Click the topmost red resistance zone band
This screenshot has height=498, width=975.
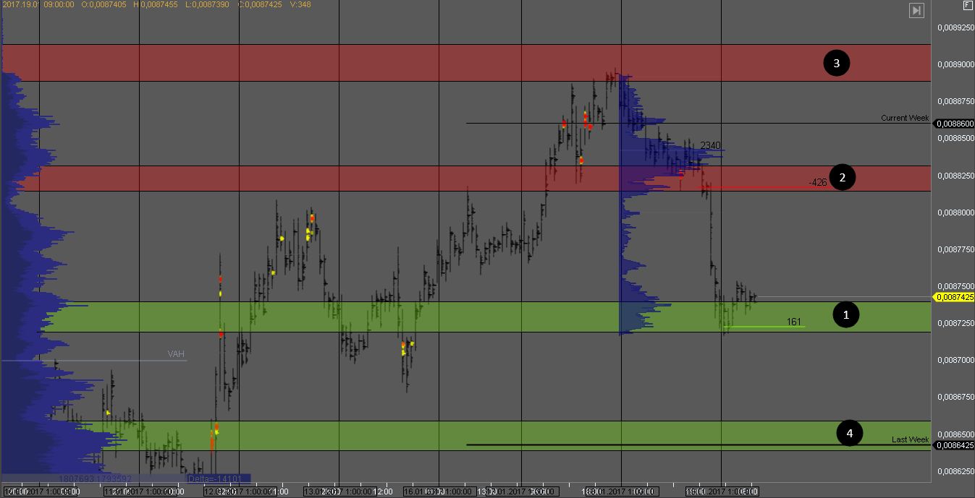[463, 63]
